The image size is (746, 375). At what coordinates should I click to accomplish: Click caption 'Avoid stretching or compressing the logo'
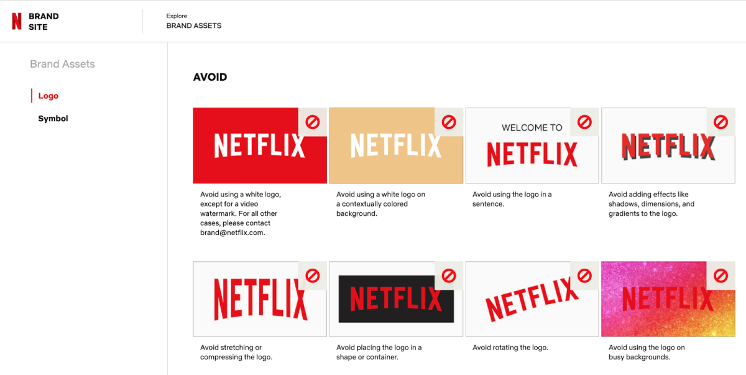[x=236, y=353]
